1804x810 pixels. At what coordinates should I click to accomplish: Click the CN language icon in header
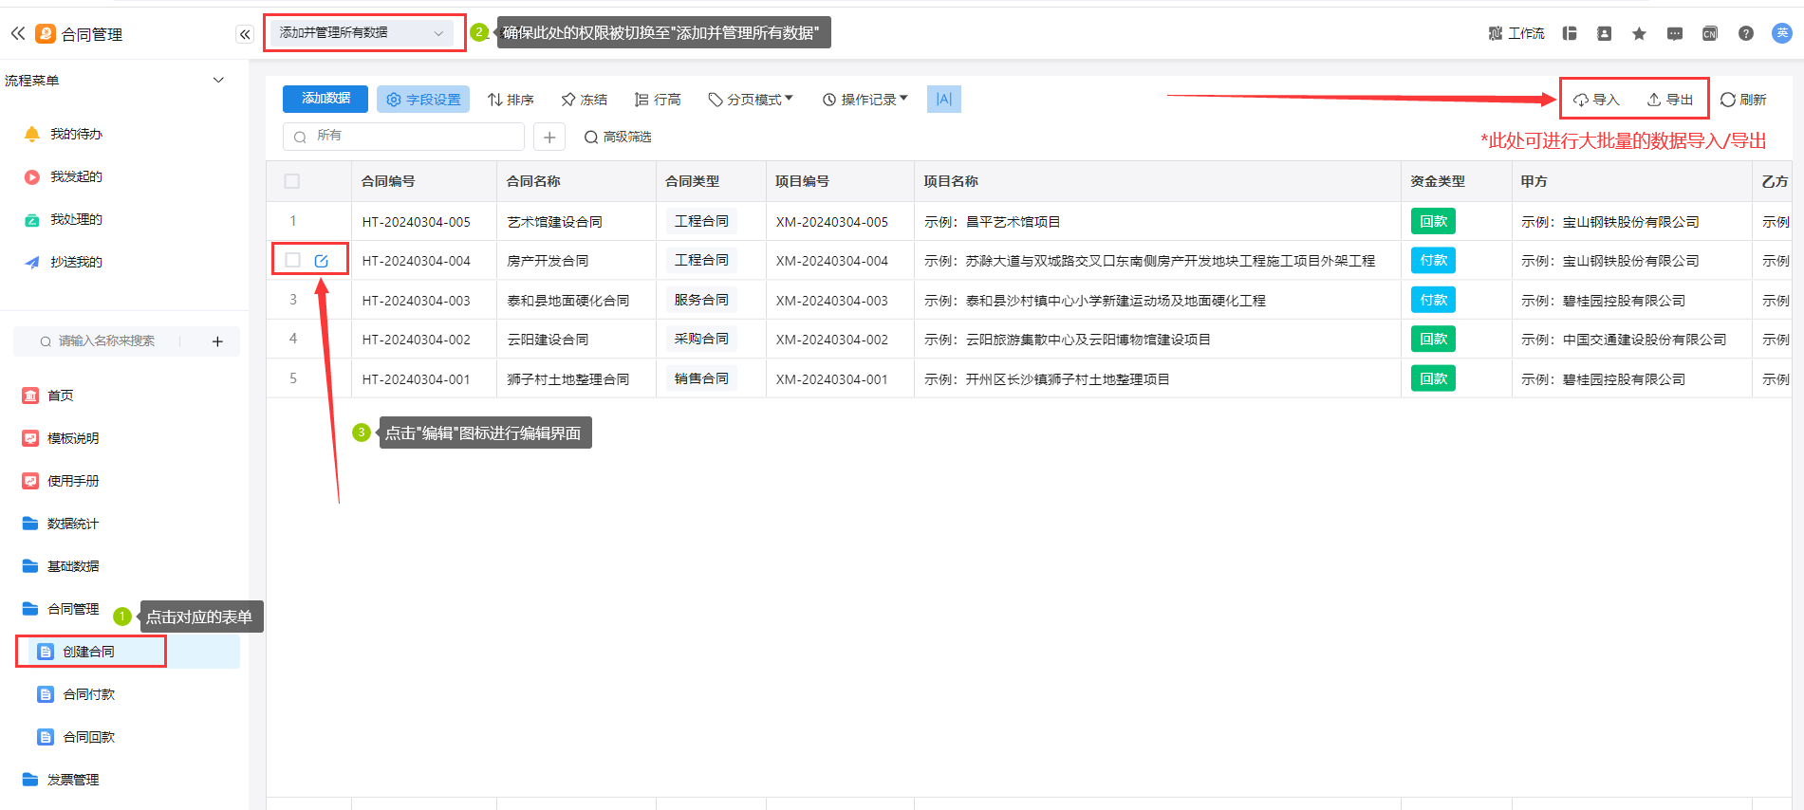[1710, 33]
